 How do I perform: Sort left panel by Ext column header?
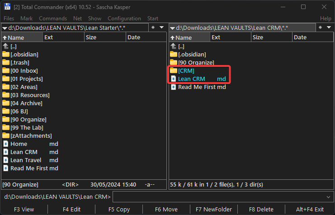point(64,37)
